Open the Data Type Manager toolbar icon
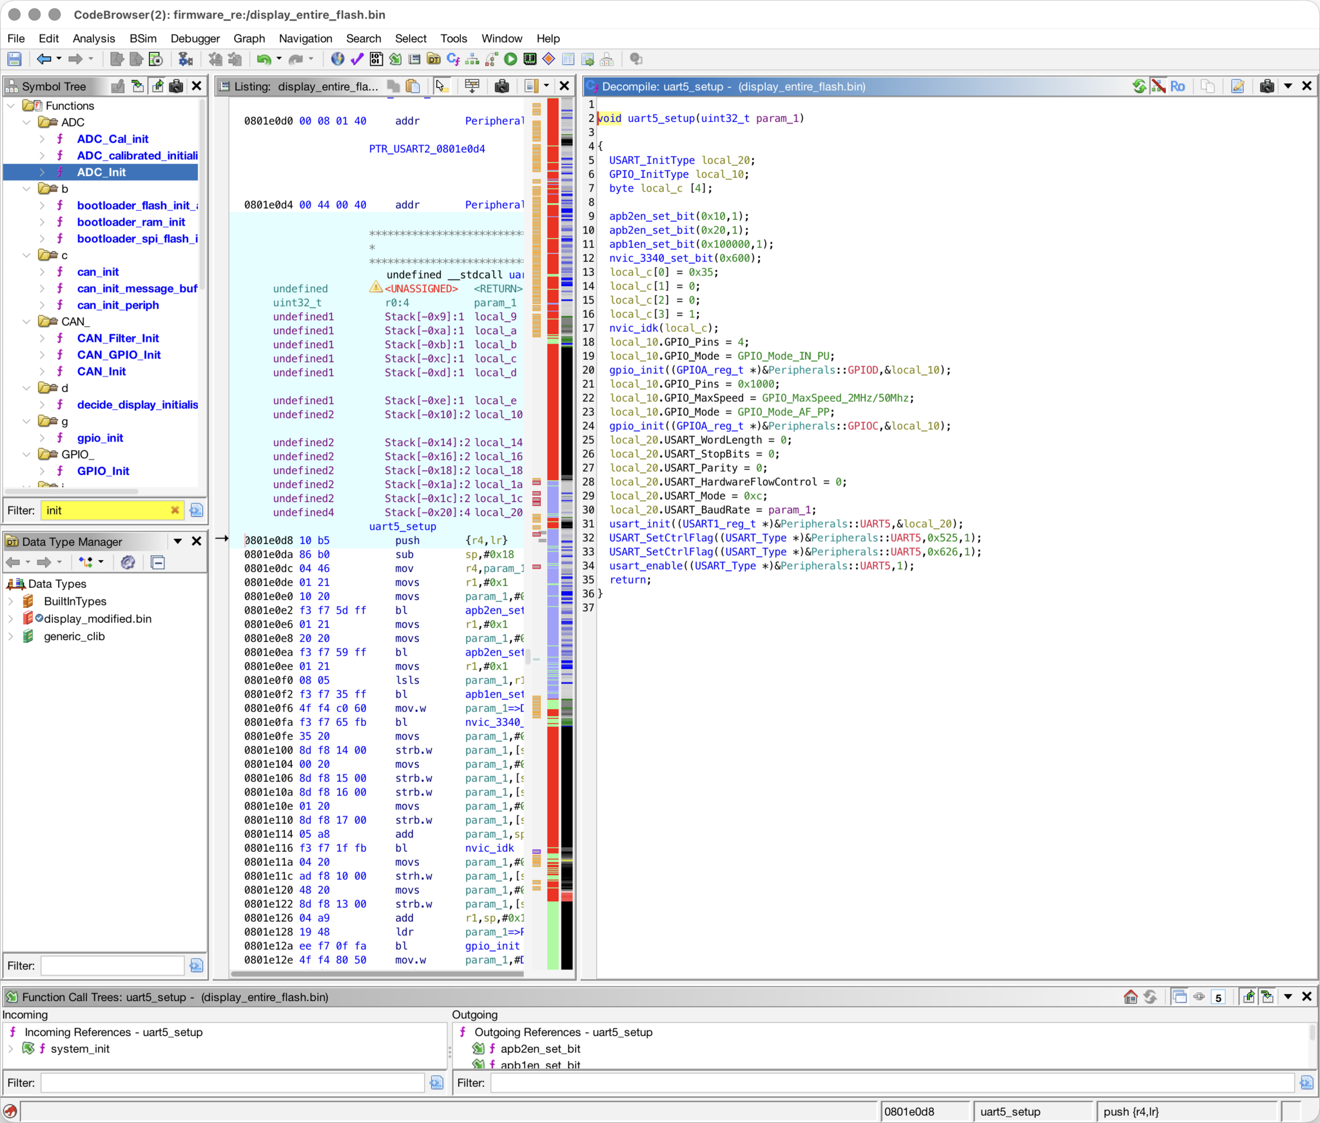The width and height of the screenshot is (1320, 1123). pyautogui.click(x=434, y=59)
